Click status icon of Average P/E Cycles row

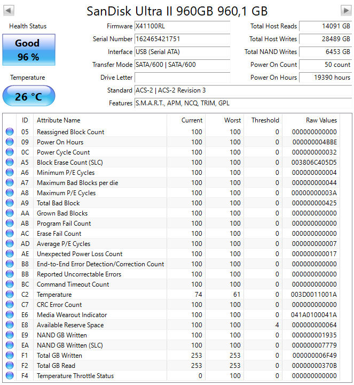tap(10, 244)
